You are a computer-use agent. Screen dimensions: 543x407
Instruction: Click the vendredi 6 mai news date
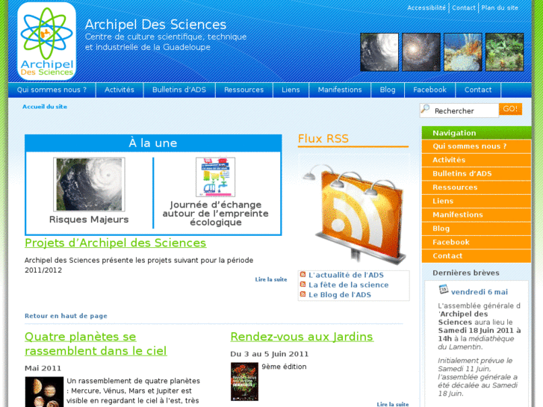[480, 292]
